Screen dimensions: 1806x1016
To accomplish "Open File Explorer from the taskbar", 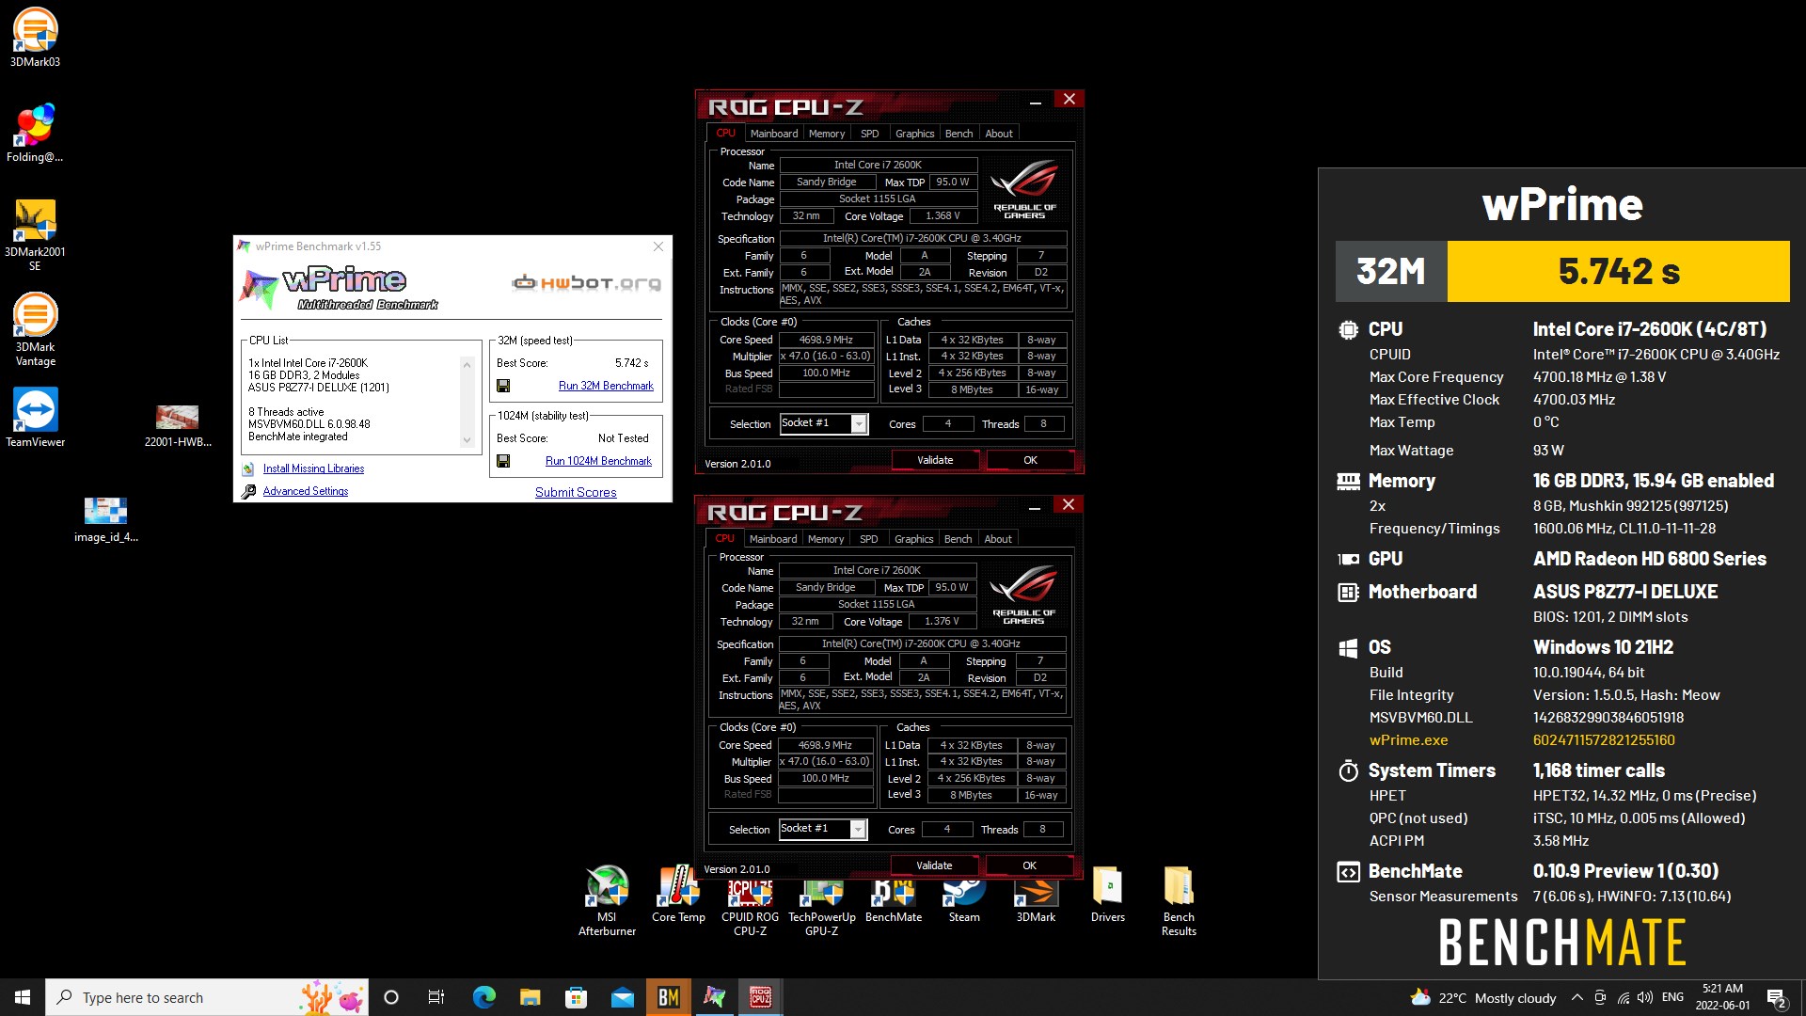I will (530, 997).
